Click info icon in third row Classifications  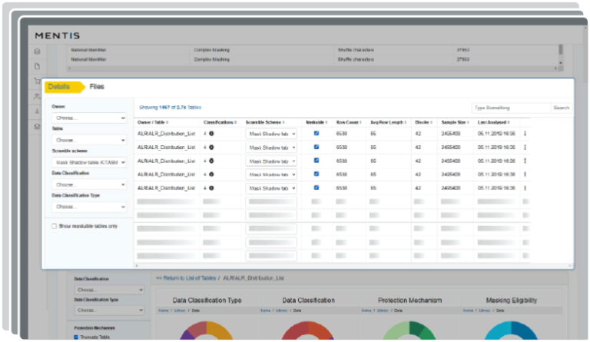211,161
